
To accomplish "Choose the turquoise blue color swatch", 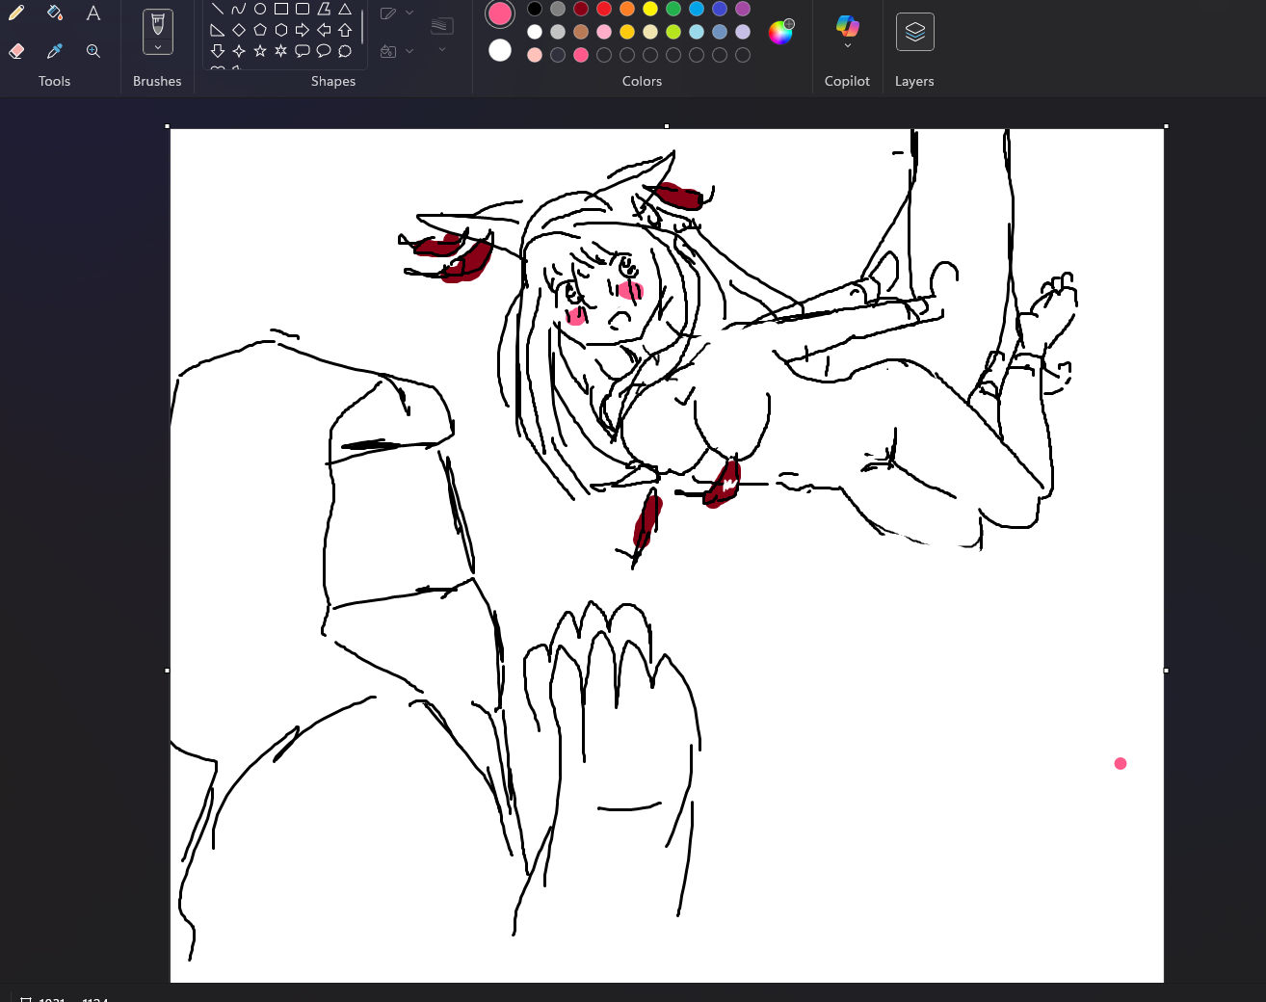I will point(697,9).
